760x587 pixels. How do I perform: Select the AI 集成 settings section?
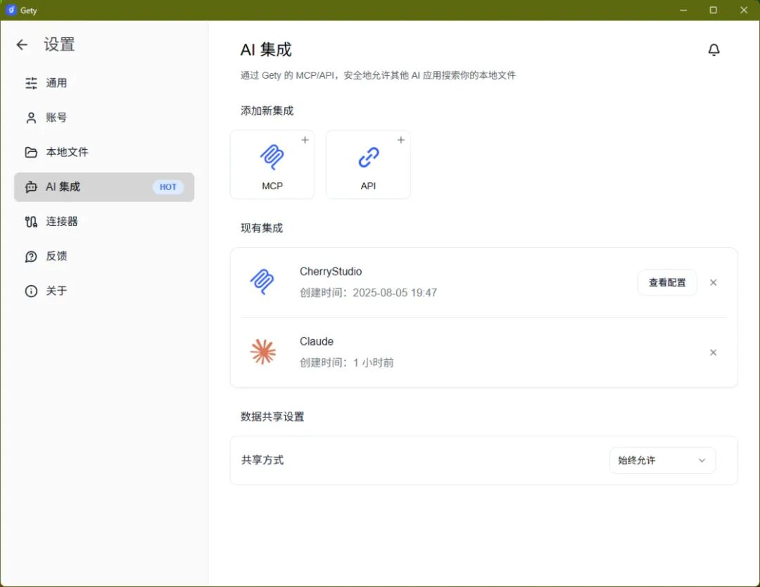(x=104, y=187)
